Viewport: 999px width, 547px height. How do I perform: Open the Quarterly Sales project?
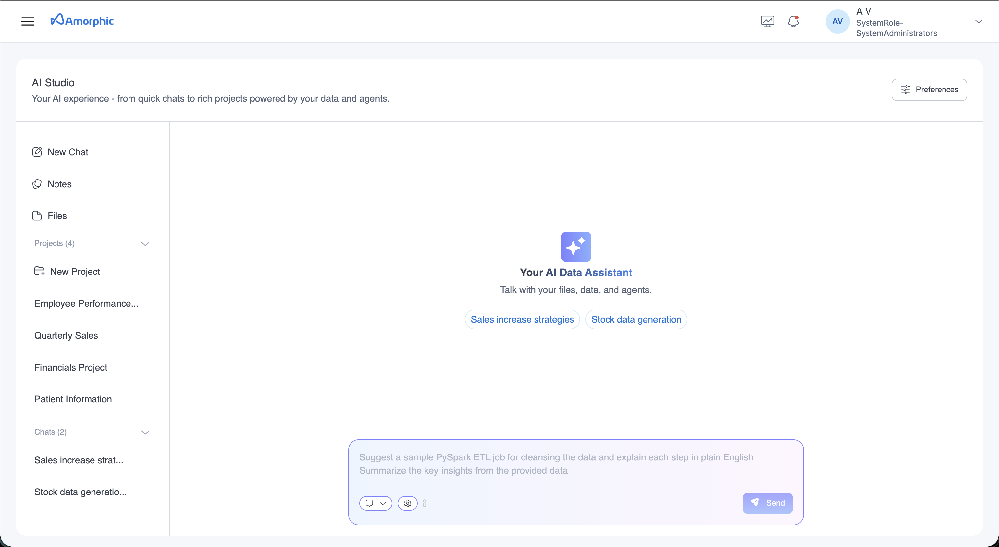(x=66, y=335)
